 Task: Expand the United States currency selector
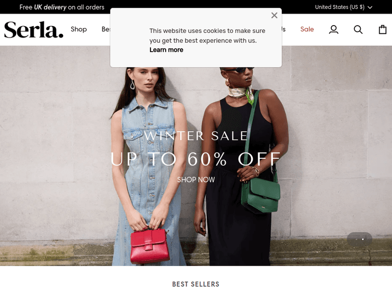coord(343,7)
